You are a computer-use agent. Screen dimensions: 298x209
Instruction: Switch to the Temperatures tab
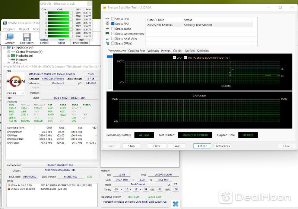[117, 50]
